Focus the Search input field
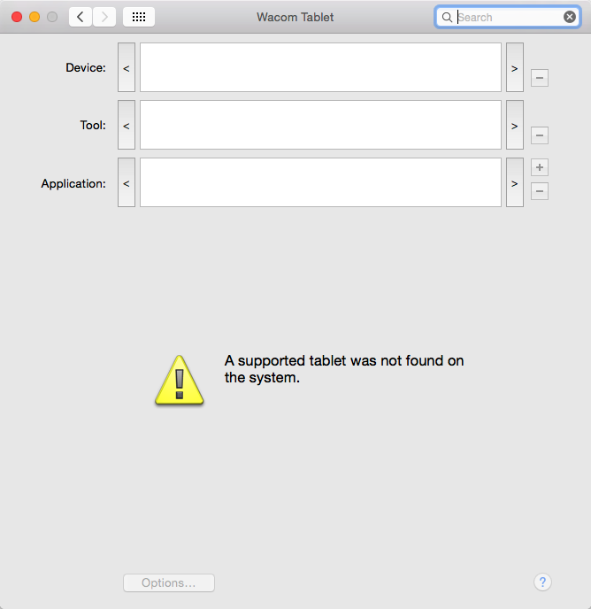This screenshot has width=591, height=609. 508,17
